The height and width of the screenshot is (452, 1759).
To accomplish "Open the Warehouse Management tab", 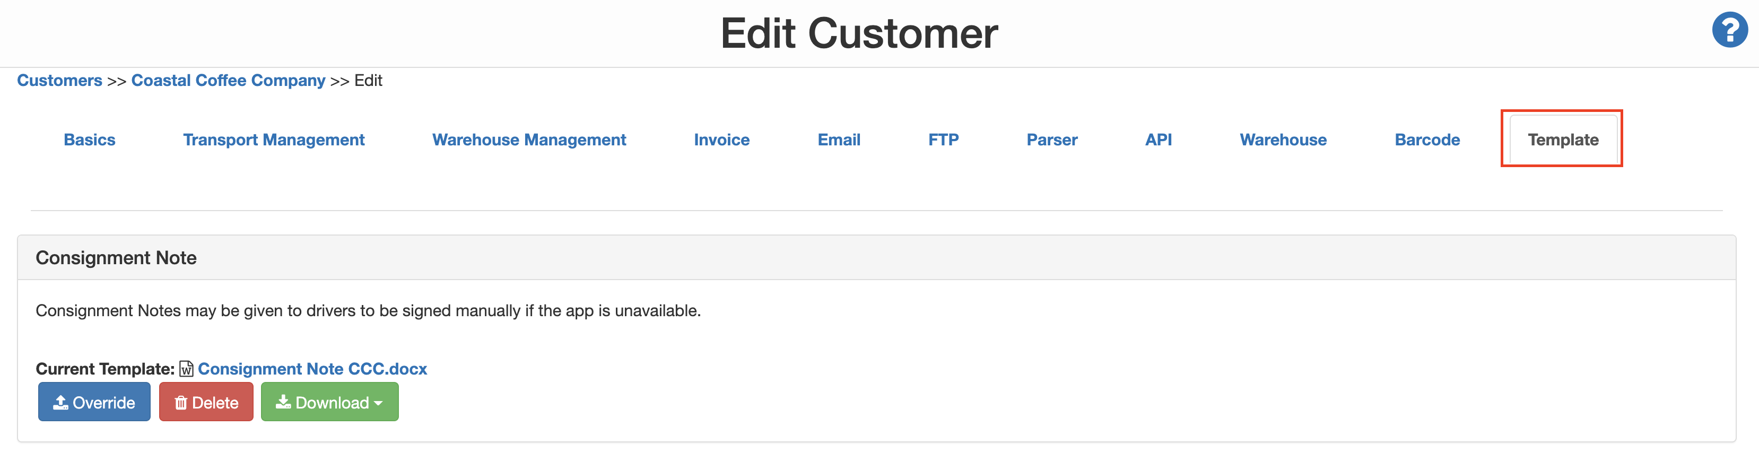I will 529,140.
